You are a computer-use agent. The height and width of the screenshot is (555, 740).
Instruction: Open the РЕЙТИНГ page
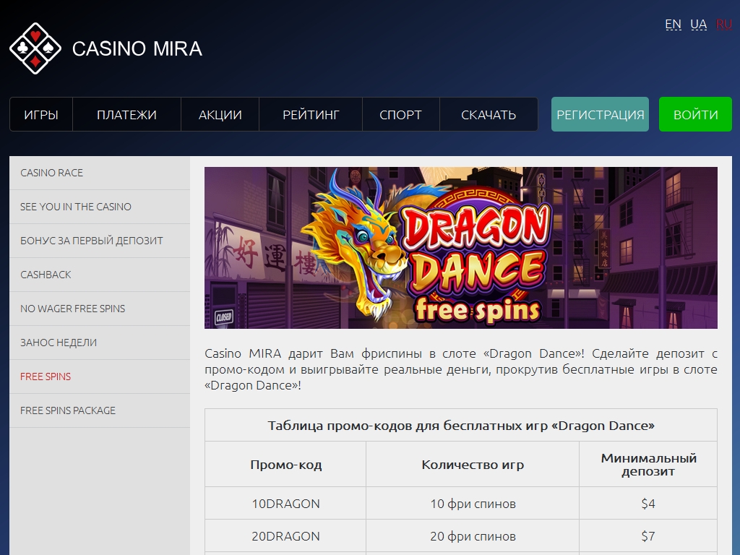(311, 115)
